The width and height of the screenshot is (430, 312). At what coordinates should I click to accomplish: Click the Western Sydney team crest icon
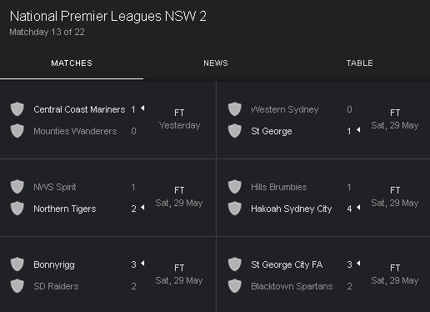[235, 109]
